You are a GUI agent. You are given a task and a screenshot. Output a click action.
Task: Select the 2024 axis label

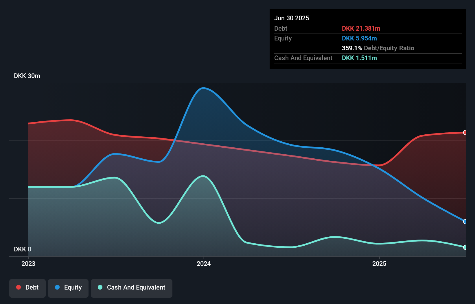click(203, 264)
